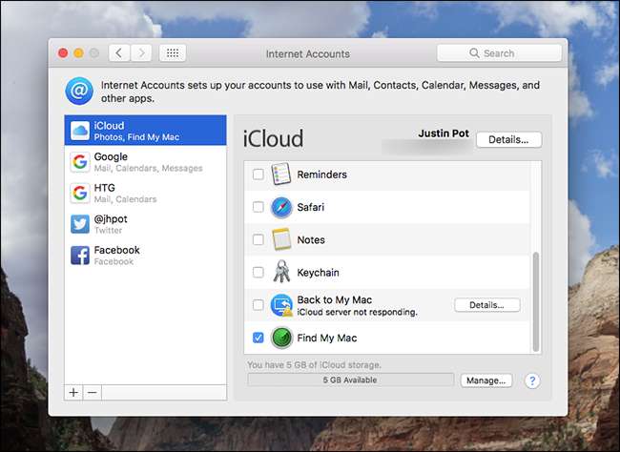The image size is (620, 452).
Task: Click the green Find My Mac radar icon
Action: pyautogui.click(x=281, y=338)
